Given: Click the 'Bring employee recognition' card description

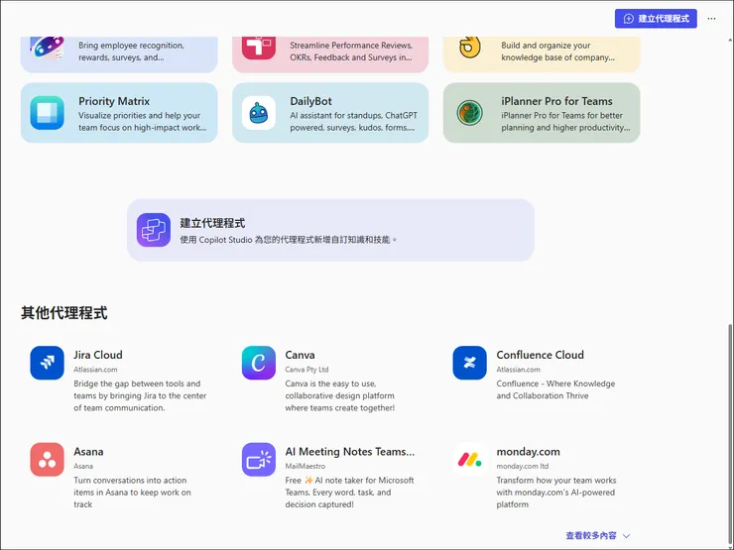Looking at the screenshot, I should tap(131, 52).
